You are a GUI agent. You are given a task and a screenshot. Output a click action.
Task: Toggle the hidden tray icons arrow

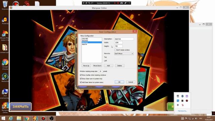[182, 118]
